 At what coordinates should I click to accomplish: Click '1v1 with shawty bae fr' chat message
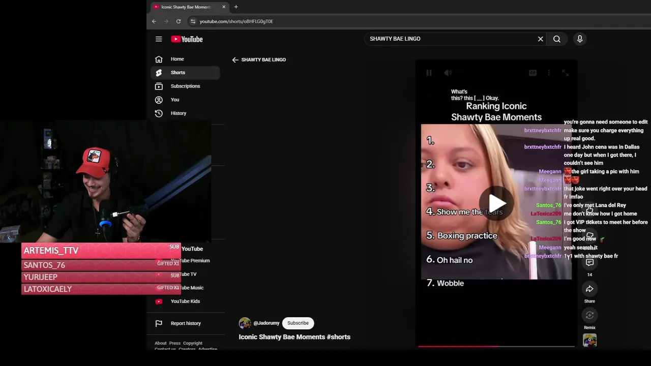click(591, 256)
